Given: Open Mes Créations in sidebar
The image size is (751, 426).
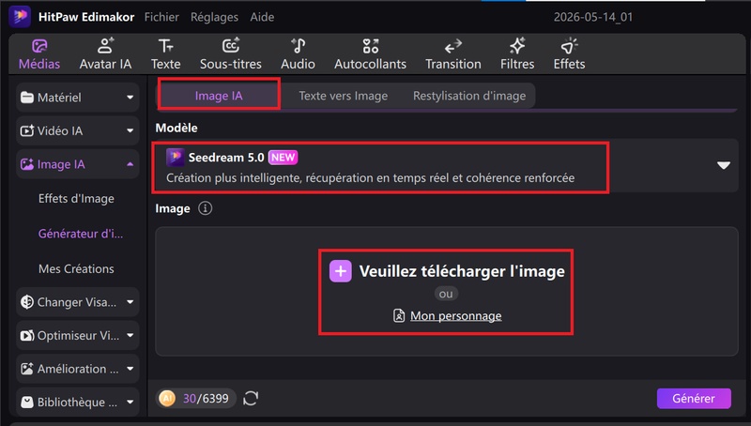Looking at the screenshot, I should [x=76, y=269].
